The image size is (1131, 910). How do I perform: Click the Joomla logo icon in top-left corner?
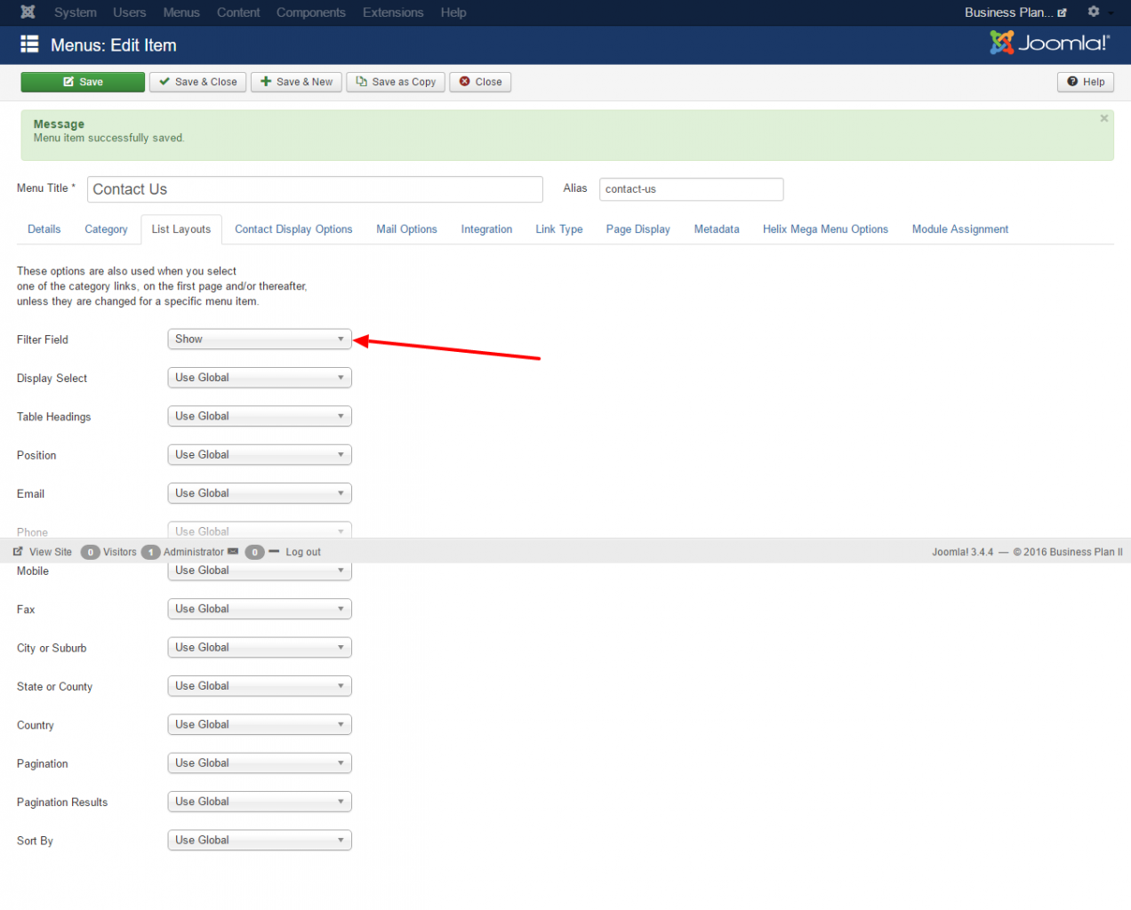[28, 12]
